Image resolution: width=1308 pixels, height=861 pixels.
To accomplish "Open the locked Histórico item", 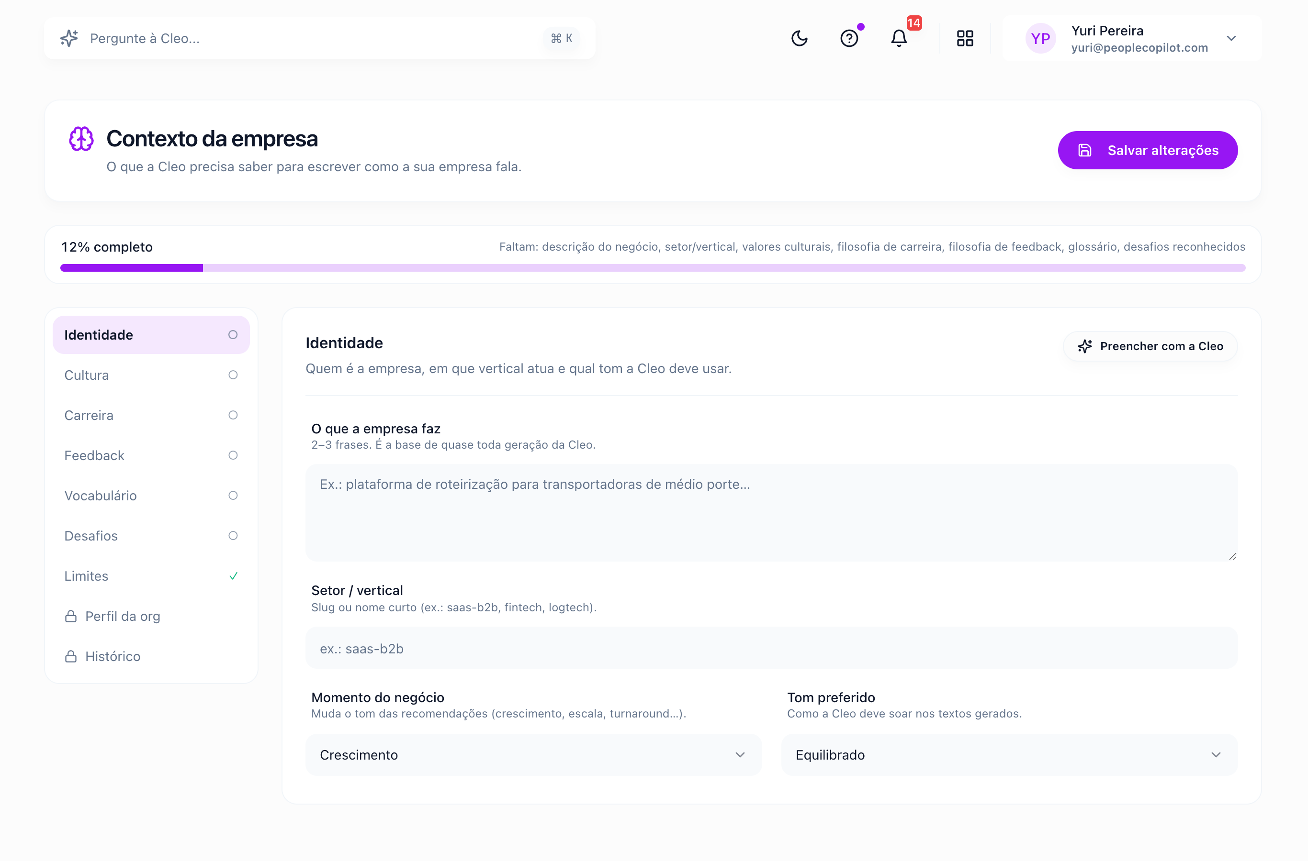I will [x=151, y=656].
